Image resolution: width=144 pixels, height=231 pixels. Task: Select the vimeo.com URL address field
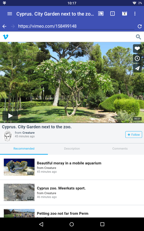pyautogui.click(x=76, y=26)
